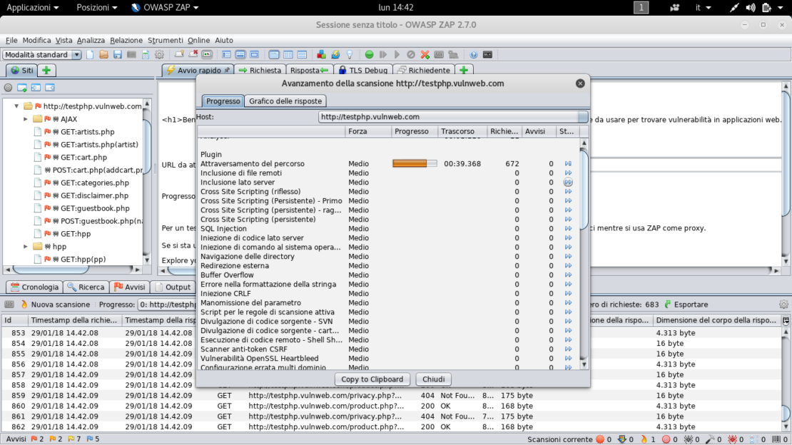Viewport: 792px width, 445px height.
Task: Click the green circle break toggle icon
Action: [x=369, y=55]
